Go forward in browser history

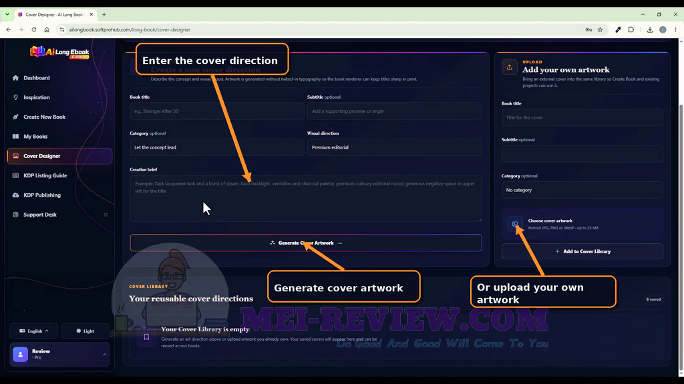pos(21,29)
